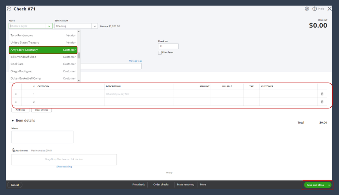Grab the drag handle of line 2
This screenshot has width=339, height=195.
coord(16,102)
